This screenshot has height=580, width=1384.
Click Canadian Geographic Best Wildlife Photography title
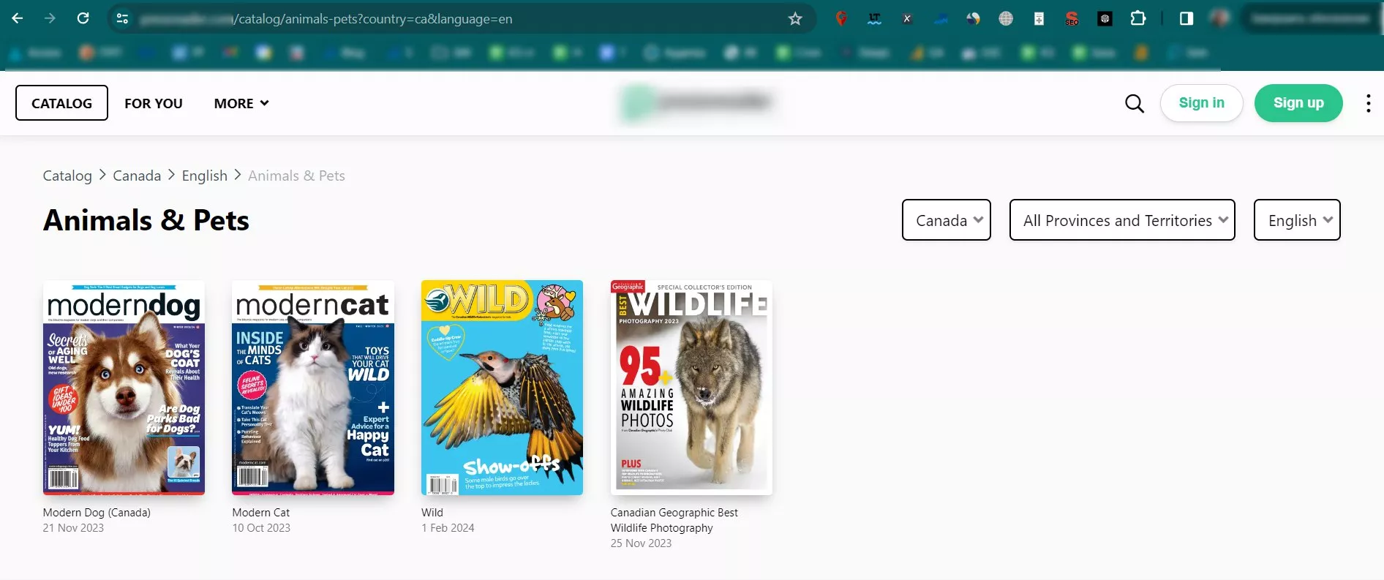click(674, 520)
